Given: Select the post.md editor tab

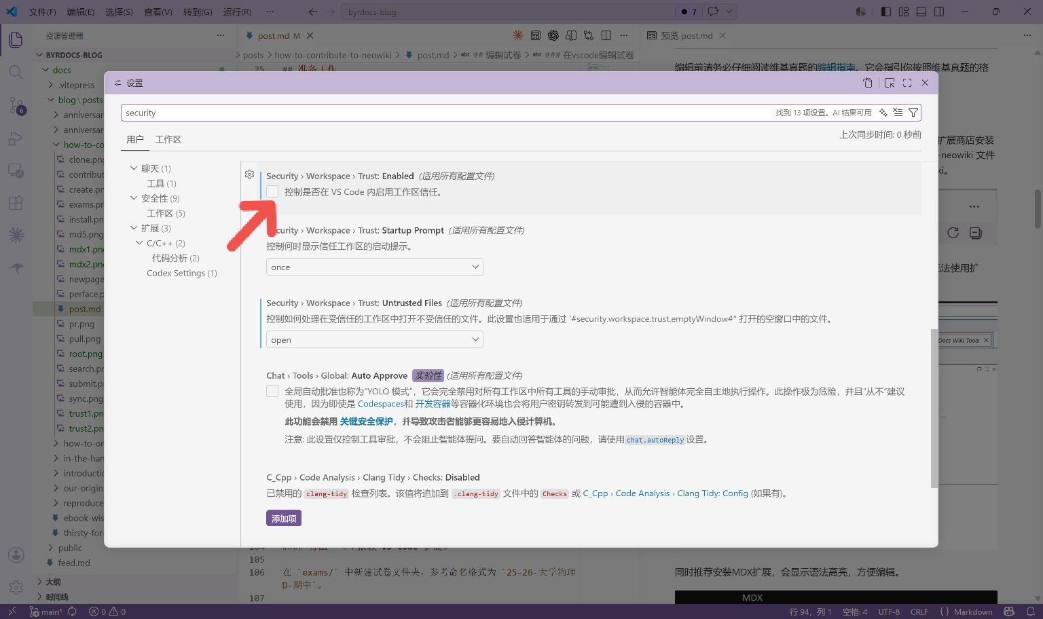Looking at the screenshot, I should tap(278, 35).
